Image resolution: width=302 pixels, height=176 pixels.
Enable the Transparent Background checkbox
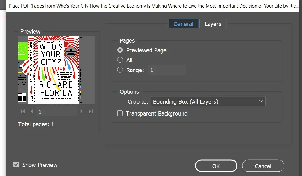pyautogui.click(x=120, y=113)
